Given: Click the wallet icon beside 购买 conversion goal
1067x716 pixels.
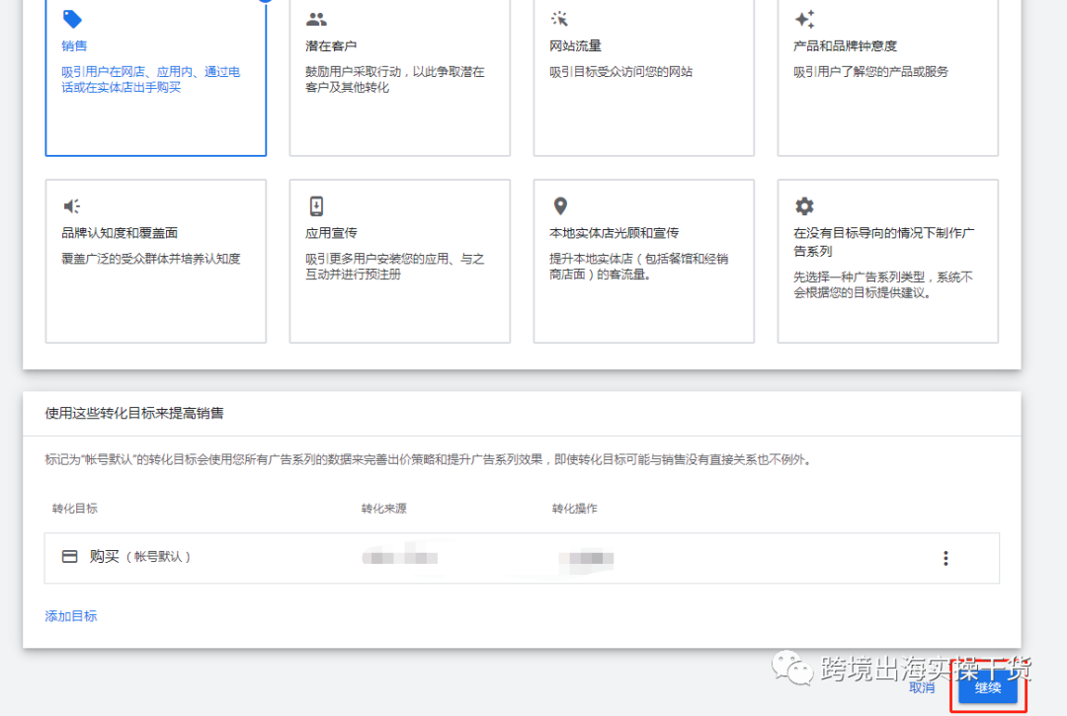Looking at the screenshot, I should (69, 556).
